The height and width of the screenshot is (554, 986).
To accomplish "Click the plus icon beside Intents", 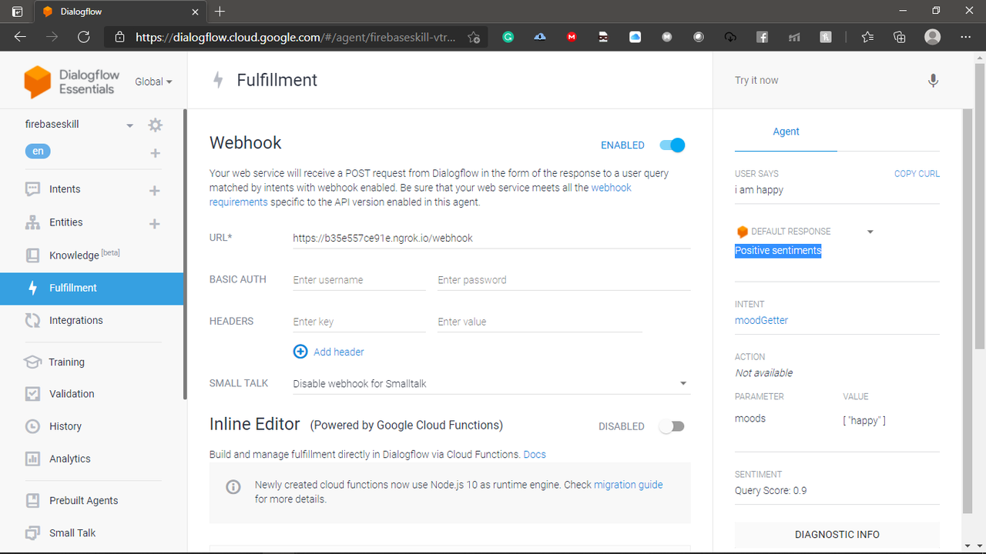I will click(x=155, y=190).
